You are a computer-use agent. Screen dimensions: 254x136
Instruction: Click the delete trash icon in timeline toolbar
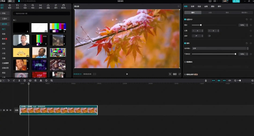pos(25,81)
